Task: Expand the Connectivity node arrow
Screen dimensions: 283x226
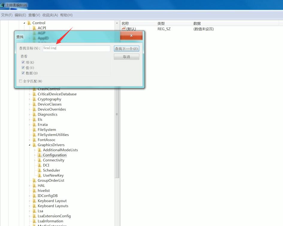Action: [35, 160]
